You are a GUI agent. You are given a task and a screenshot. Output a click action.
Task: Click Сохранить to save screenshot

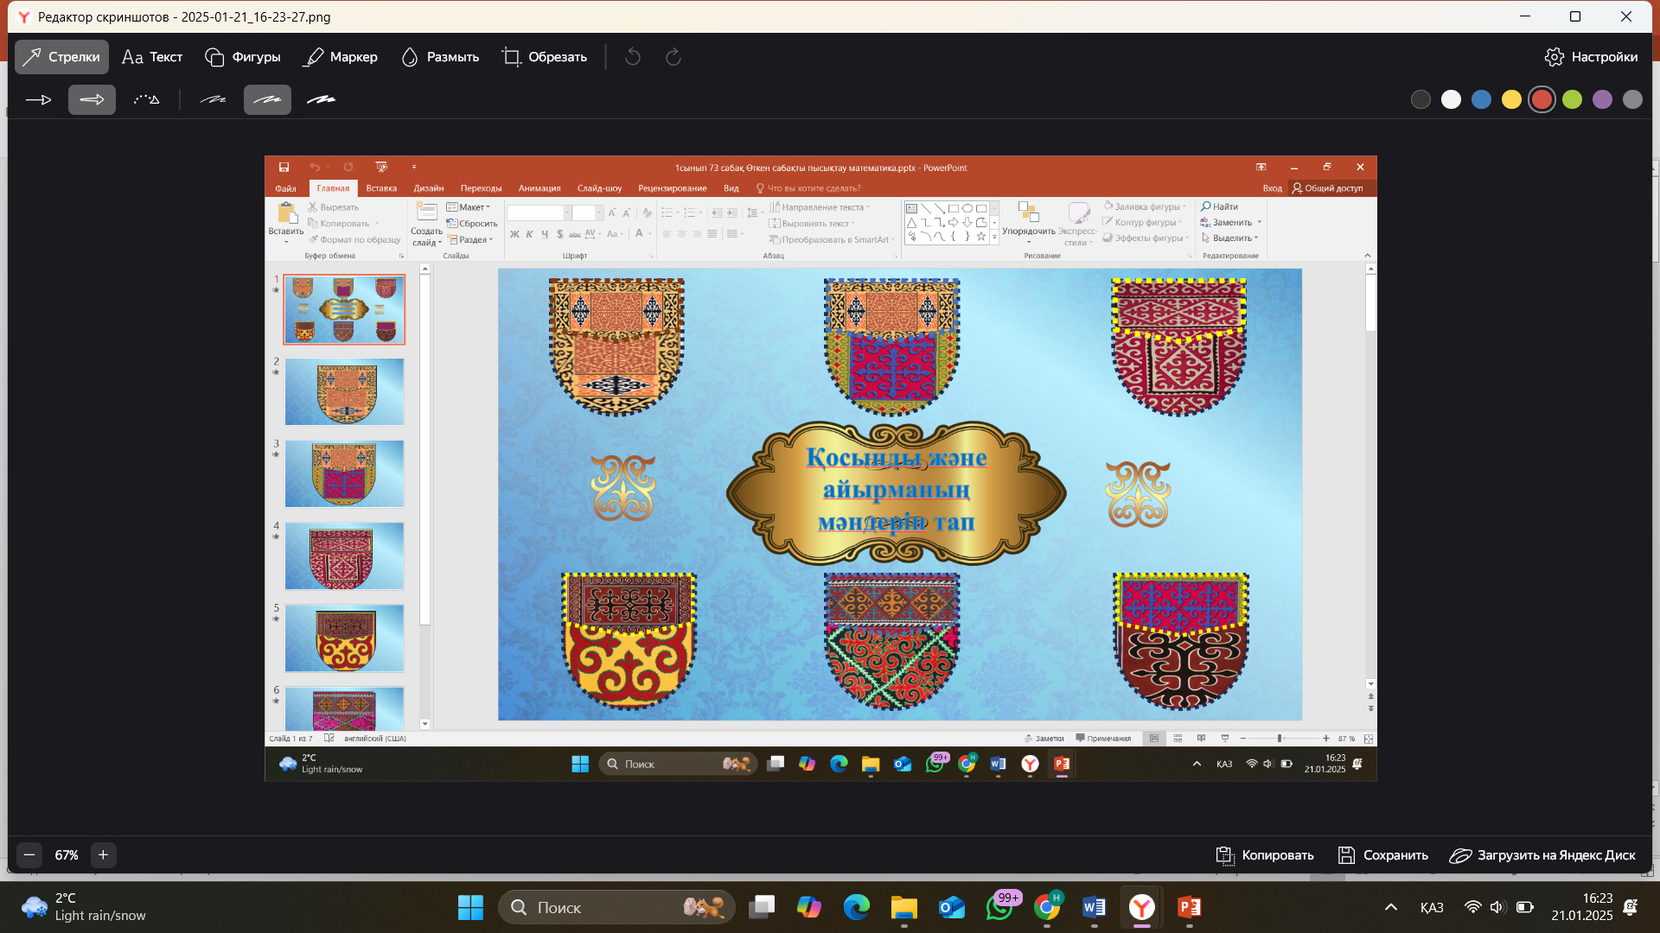[1382, 855]
